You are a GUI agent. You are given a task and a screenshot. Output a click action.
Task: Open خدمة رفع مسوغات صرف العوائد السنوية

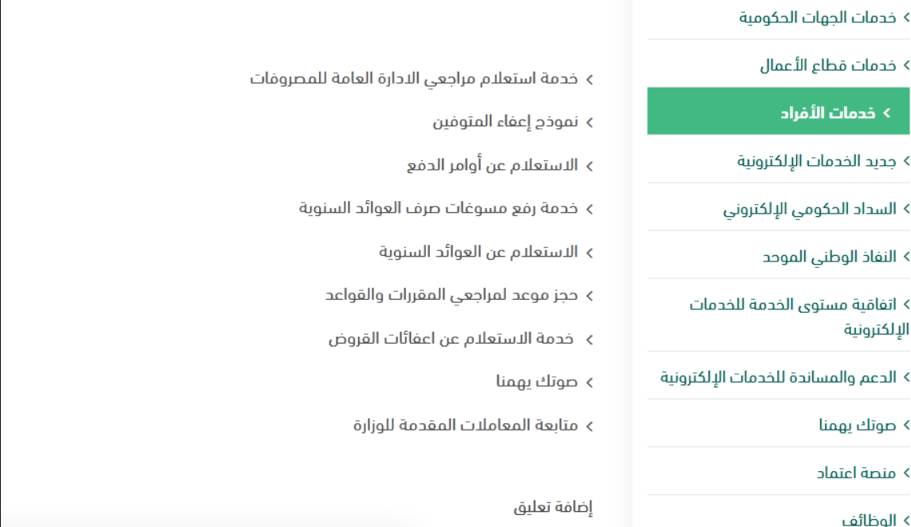[x=439, y=208]
